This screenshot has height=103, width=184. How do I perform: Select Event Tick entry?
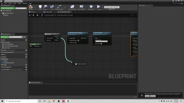tap(7, 48)
